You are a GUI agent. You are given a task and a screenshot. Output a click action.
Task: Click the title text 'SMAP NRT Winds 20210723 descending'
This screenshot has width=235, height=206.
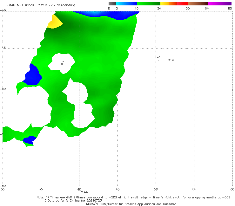(x=41, y=5)
